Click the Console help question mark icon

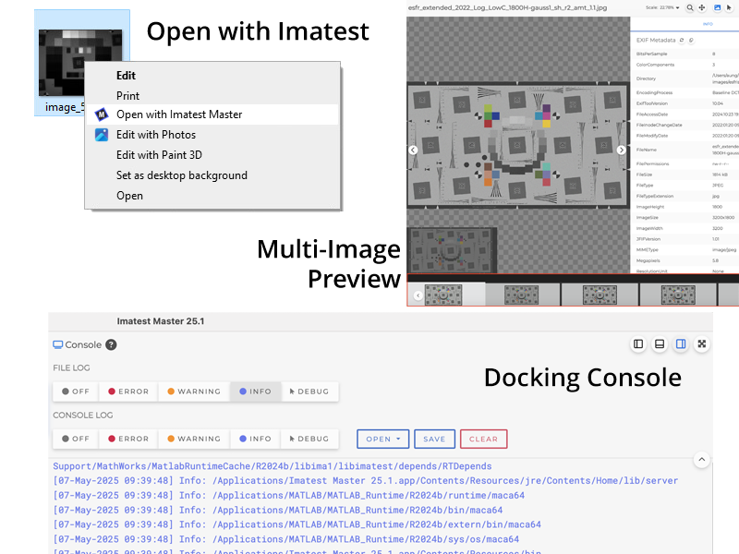click(x=111, y=344)
